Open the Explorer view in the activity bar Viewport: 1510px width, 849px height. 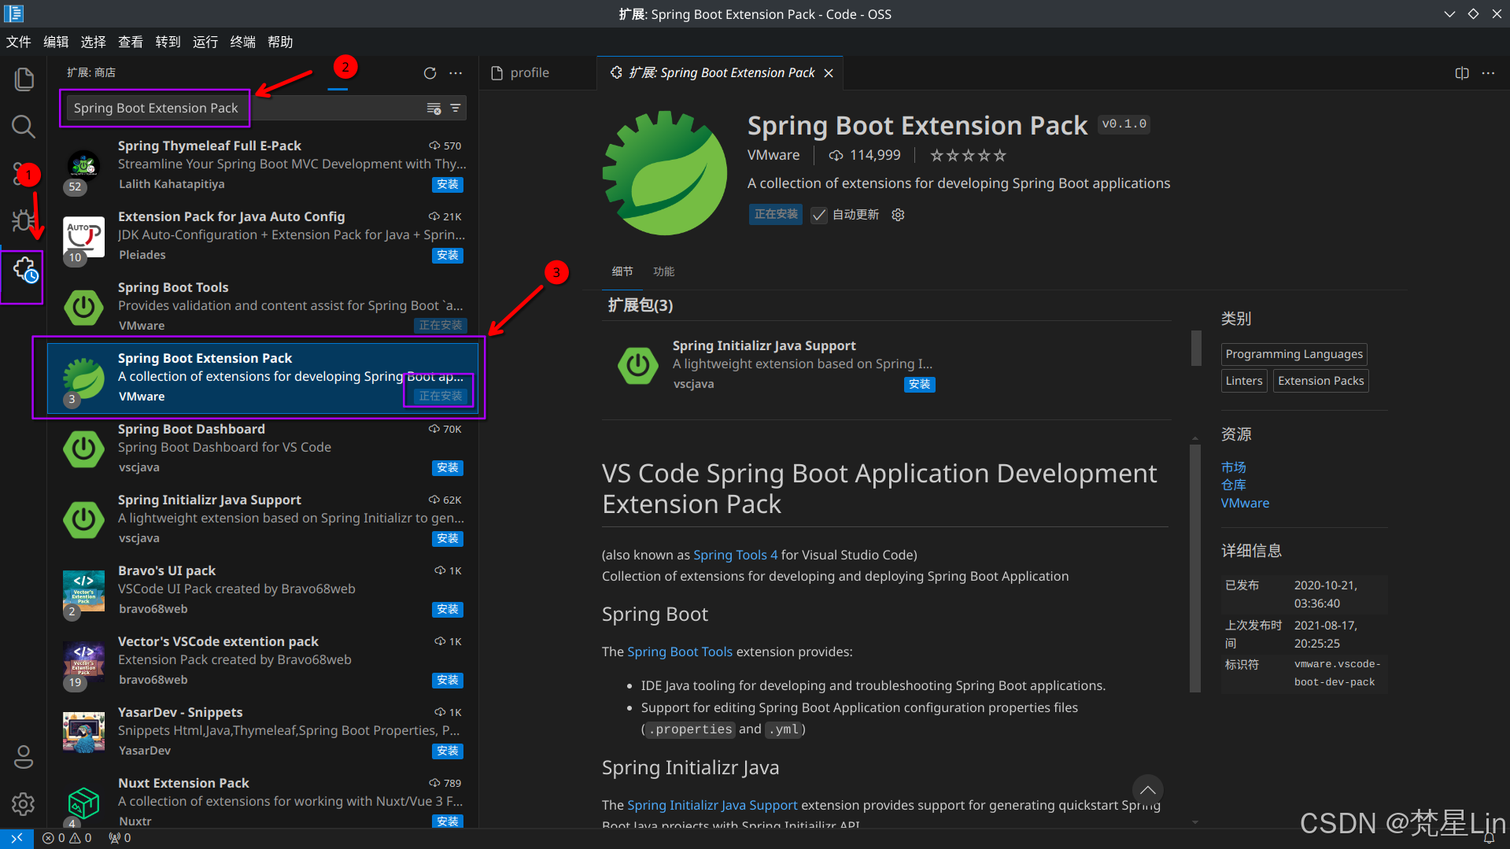[x=23, y=78]
